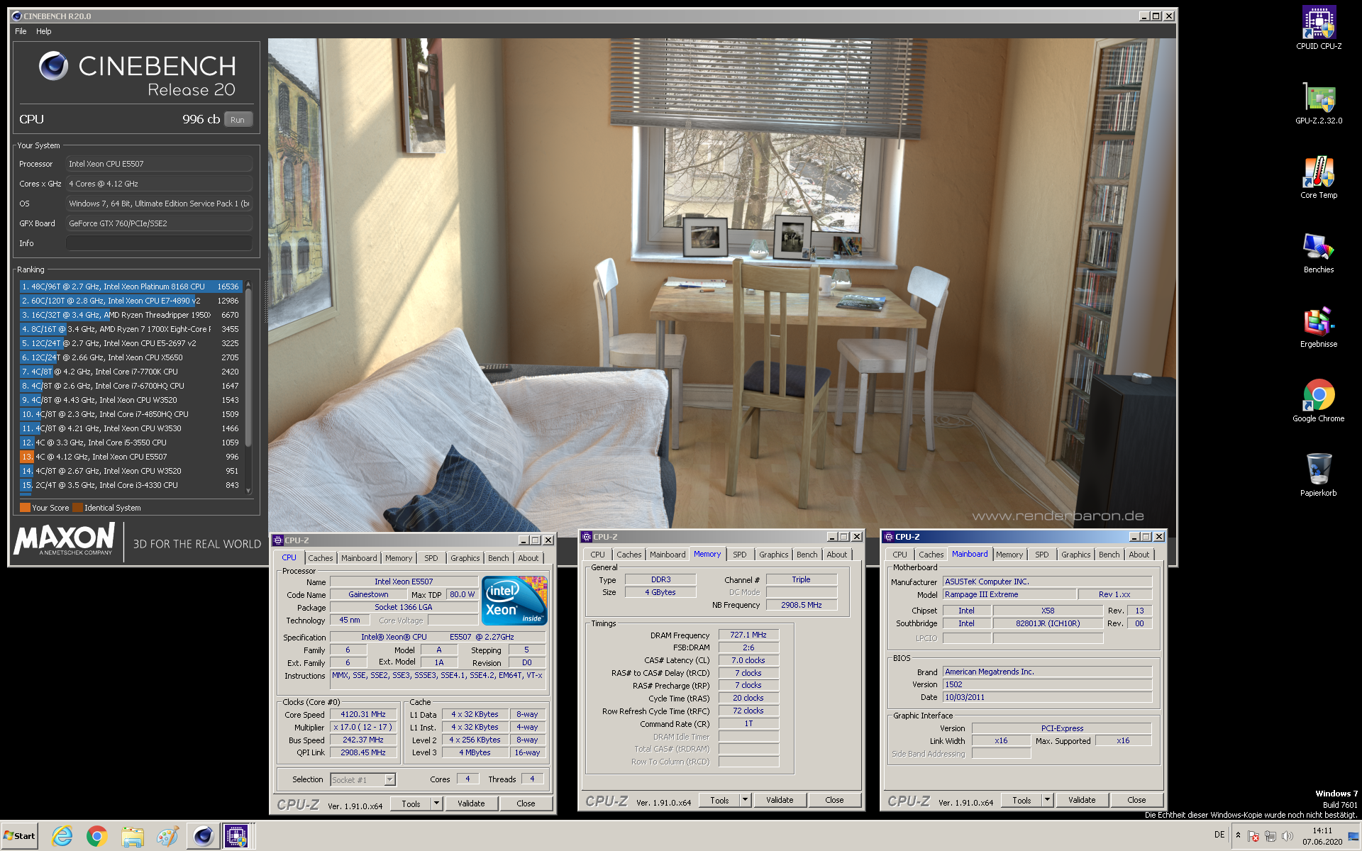The width and height of the screenshot is (1362, 851).
Task: Open About tab in middle CPU-Z
Action: pyautogui.click(x=837, y=555)
